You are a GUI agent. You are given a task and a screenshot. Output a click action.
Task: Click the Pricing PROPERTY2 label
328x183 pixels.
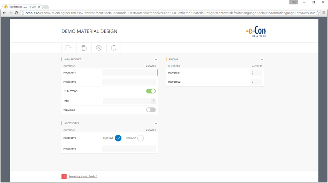(x=174, y=82)
